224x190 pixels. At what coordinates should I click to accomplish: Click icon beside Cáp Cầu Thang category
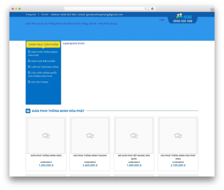29,82
